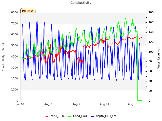Click the 180 water level tick label
Viewport: 162px width, 121px height.
(x=151, y=12)
